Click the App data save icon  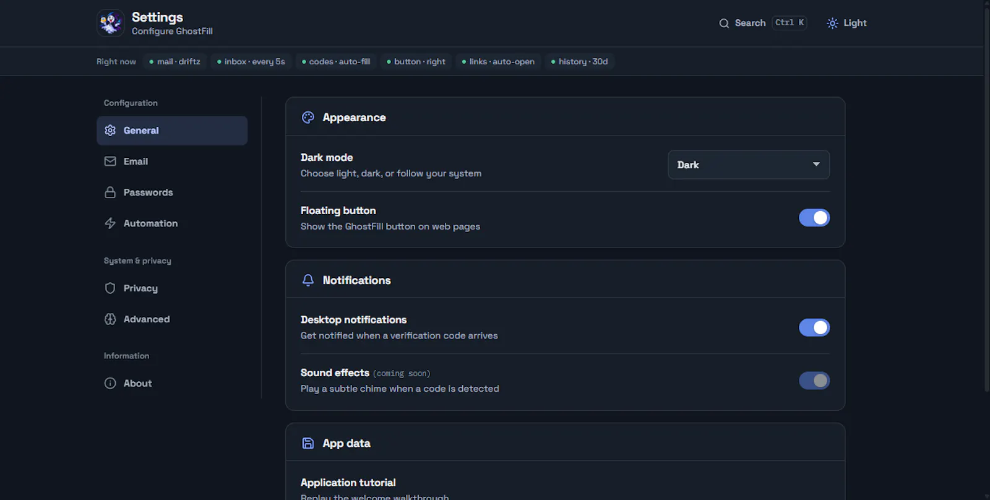tap(308, 443)
